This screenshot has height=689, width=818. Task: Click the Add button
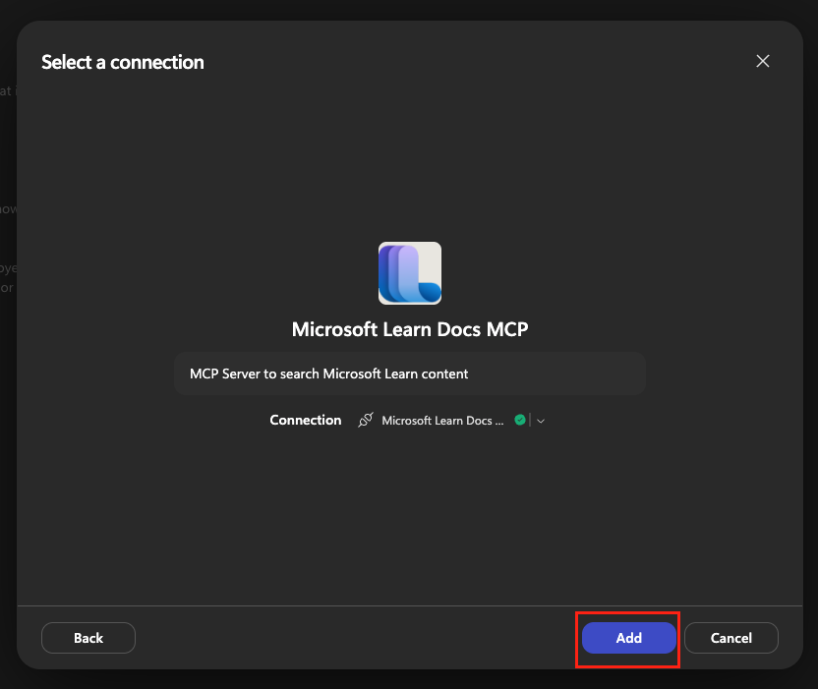point(628,638)
